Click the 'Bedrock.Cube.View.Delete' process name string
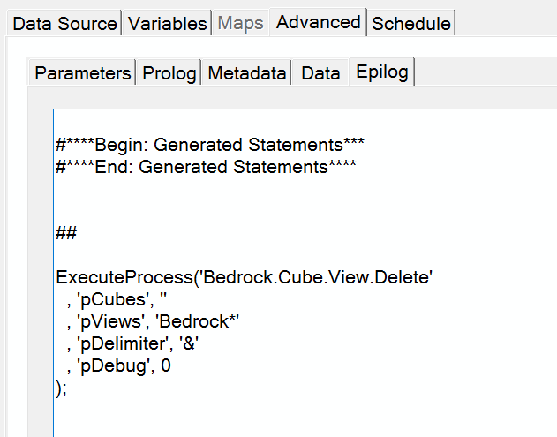Image resolution: width=557 pixels, height=437 pixels. [320, 277]
